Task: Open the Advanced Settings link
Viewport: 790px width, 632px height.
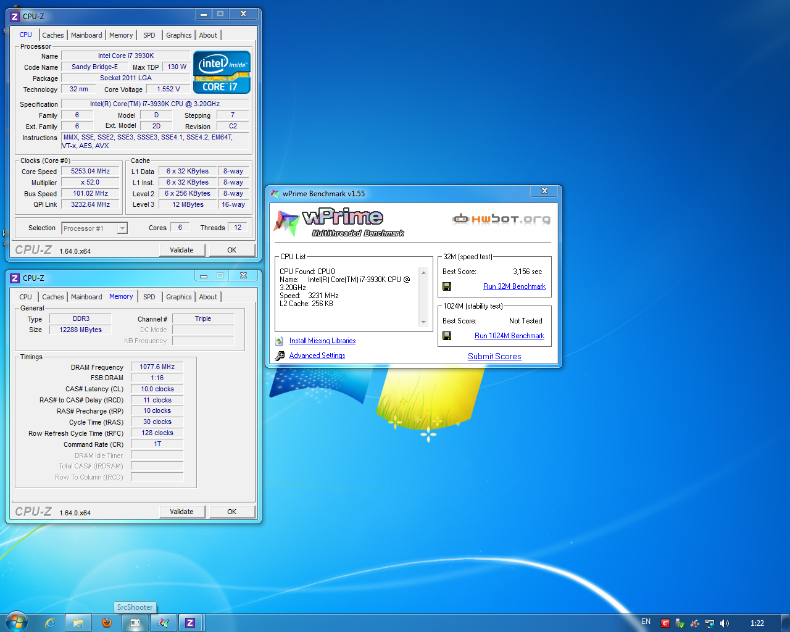Action: click(x=317, y=355)
